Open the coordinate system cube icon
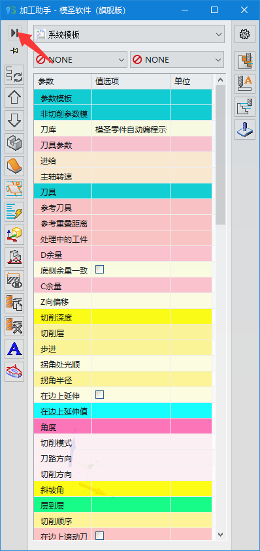The width and height of the screenshot is (260, 551). [14, 234]
